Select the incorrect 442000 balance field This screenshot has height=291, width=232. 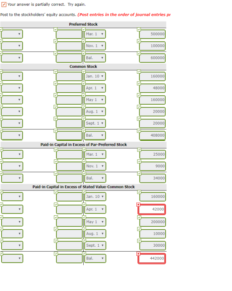pos(152,259)
